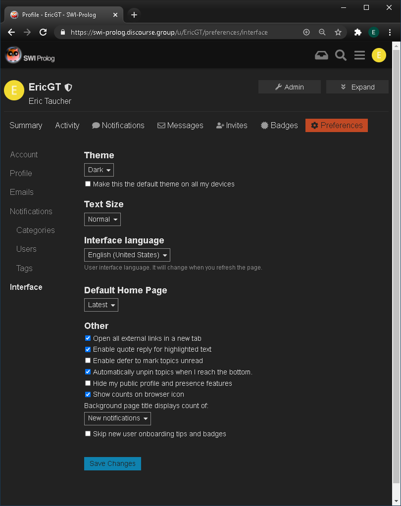
Task: Open the Badges tab
Action: pos(279,126)
